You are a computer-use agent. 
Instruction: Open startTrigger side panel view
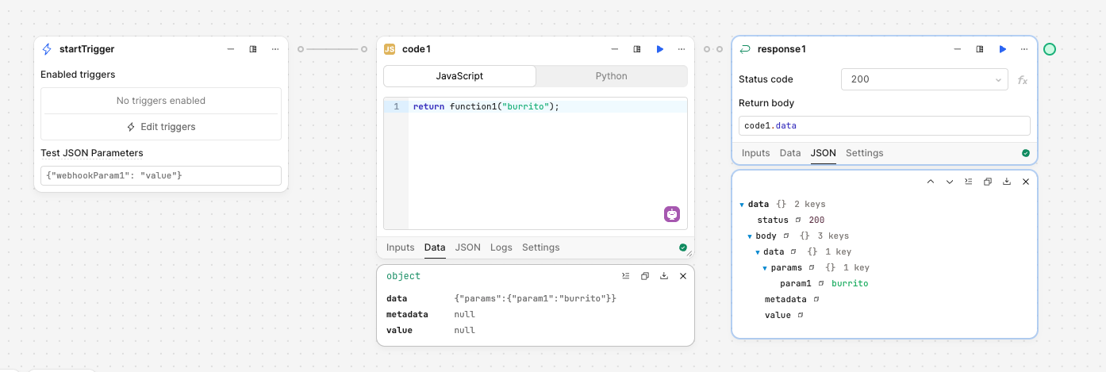253,49
